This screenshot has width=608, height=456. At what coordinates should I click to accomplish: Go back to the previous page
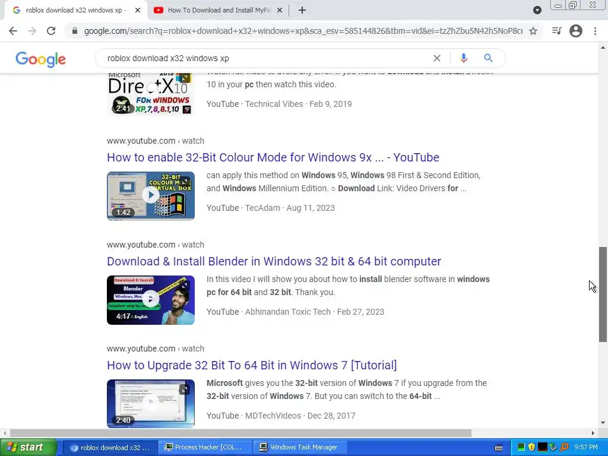coord(13,31)
